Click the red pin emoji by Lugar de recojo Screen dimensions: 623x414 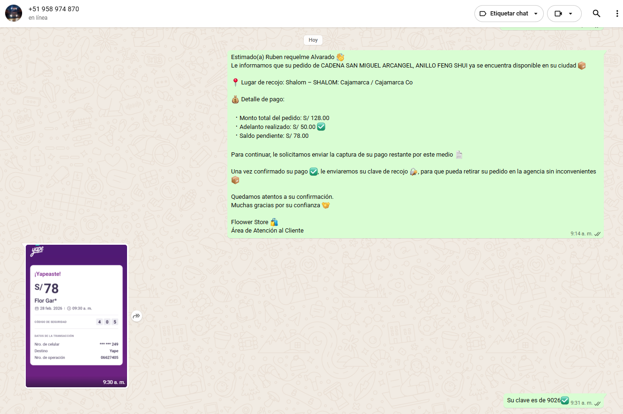235,83
